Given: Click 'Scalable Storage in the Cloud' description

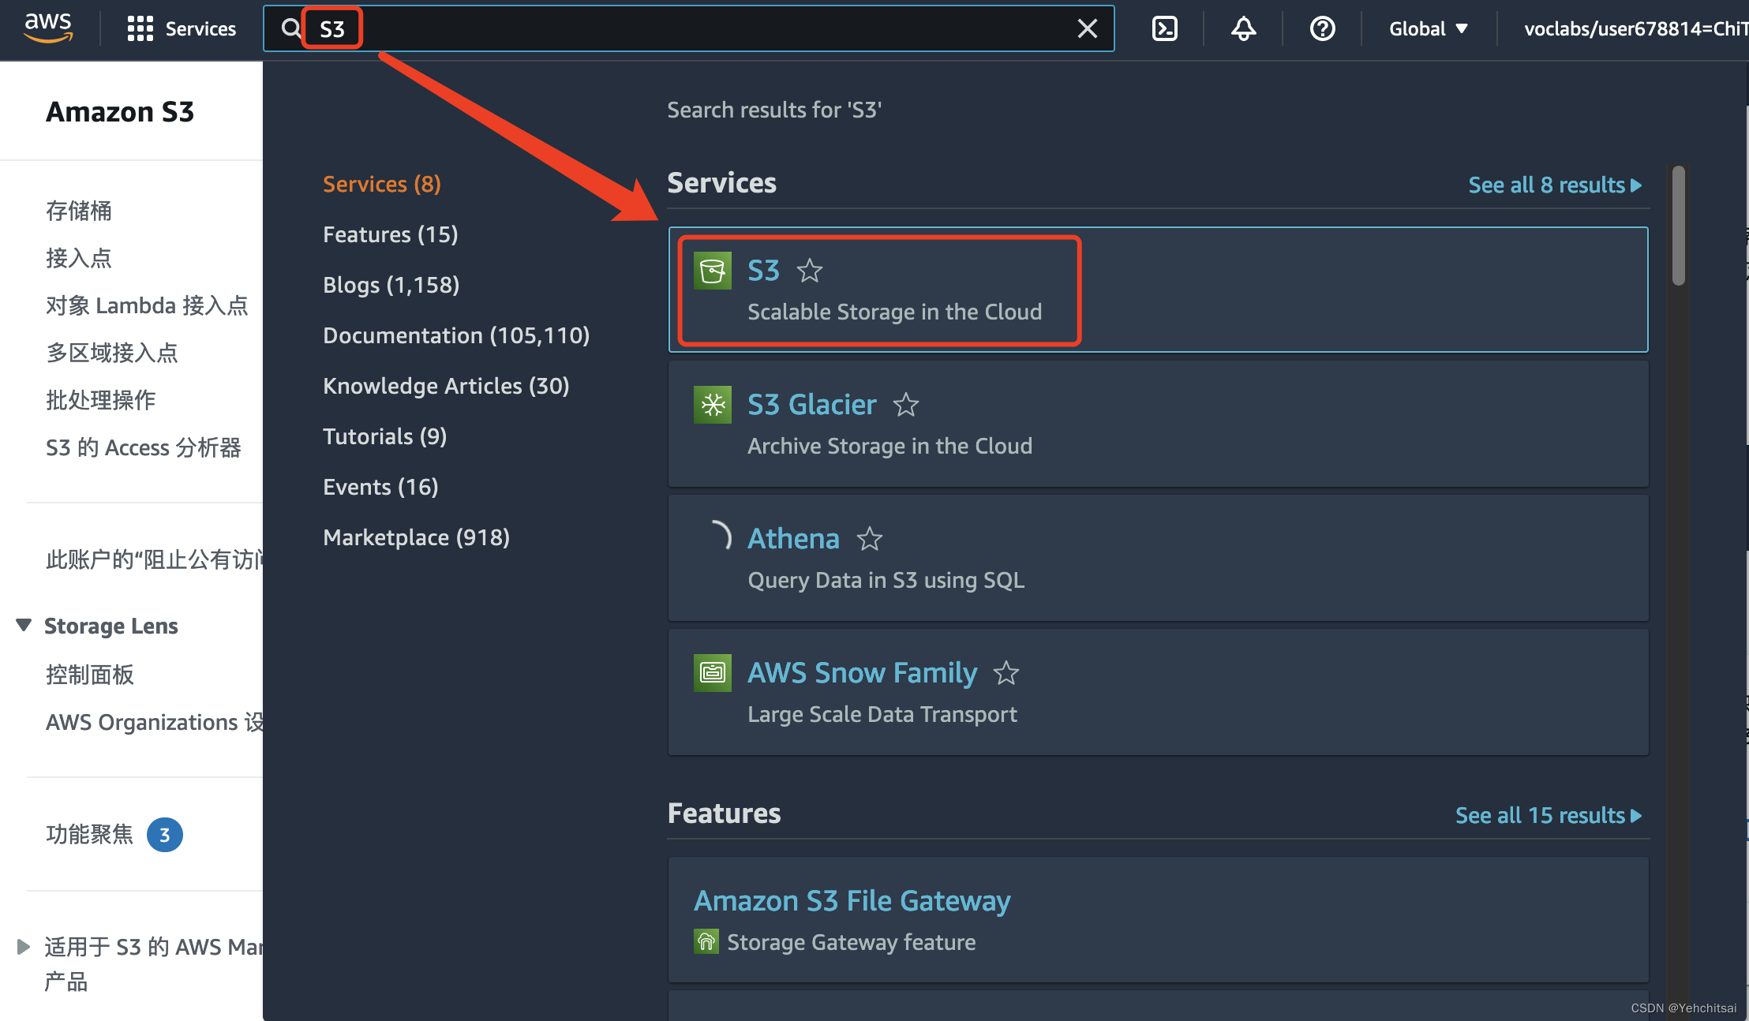Looking at the screenshot, I should [x=895, y=312].
